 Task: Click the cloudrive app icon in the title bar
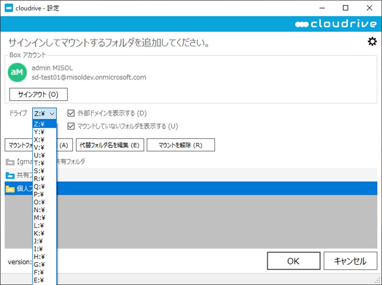click(9, 8)
